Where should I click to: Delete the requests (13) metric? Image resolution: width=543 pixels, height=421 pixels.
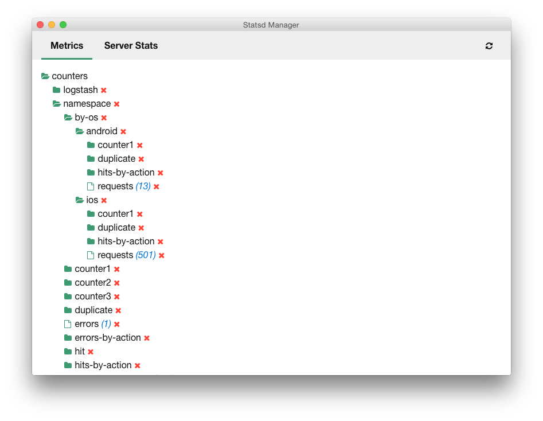click(157, 186)
